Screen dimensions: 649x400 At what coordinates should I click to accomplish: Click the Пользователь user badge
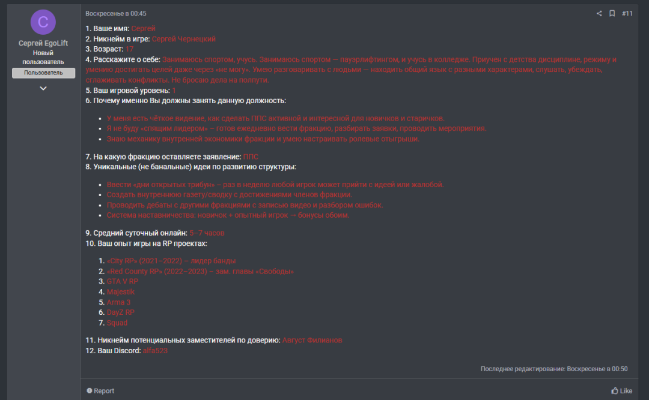43,73
